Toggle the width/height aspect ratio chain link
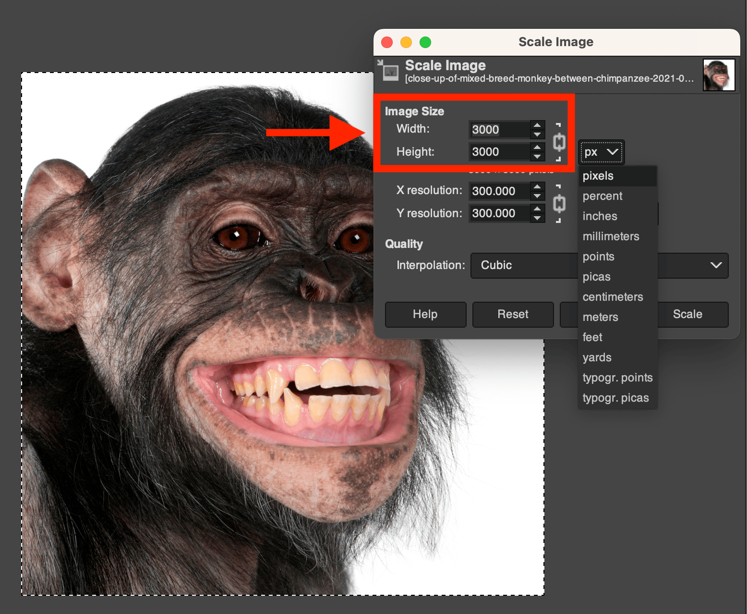Viewport: 747px width, 614px height. click(559, 142)
